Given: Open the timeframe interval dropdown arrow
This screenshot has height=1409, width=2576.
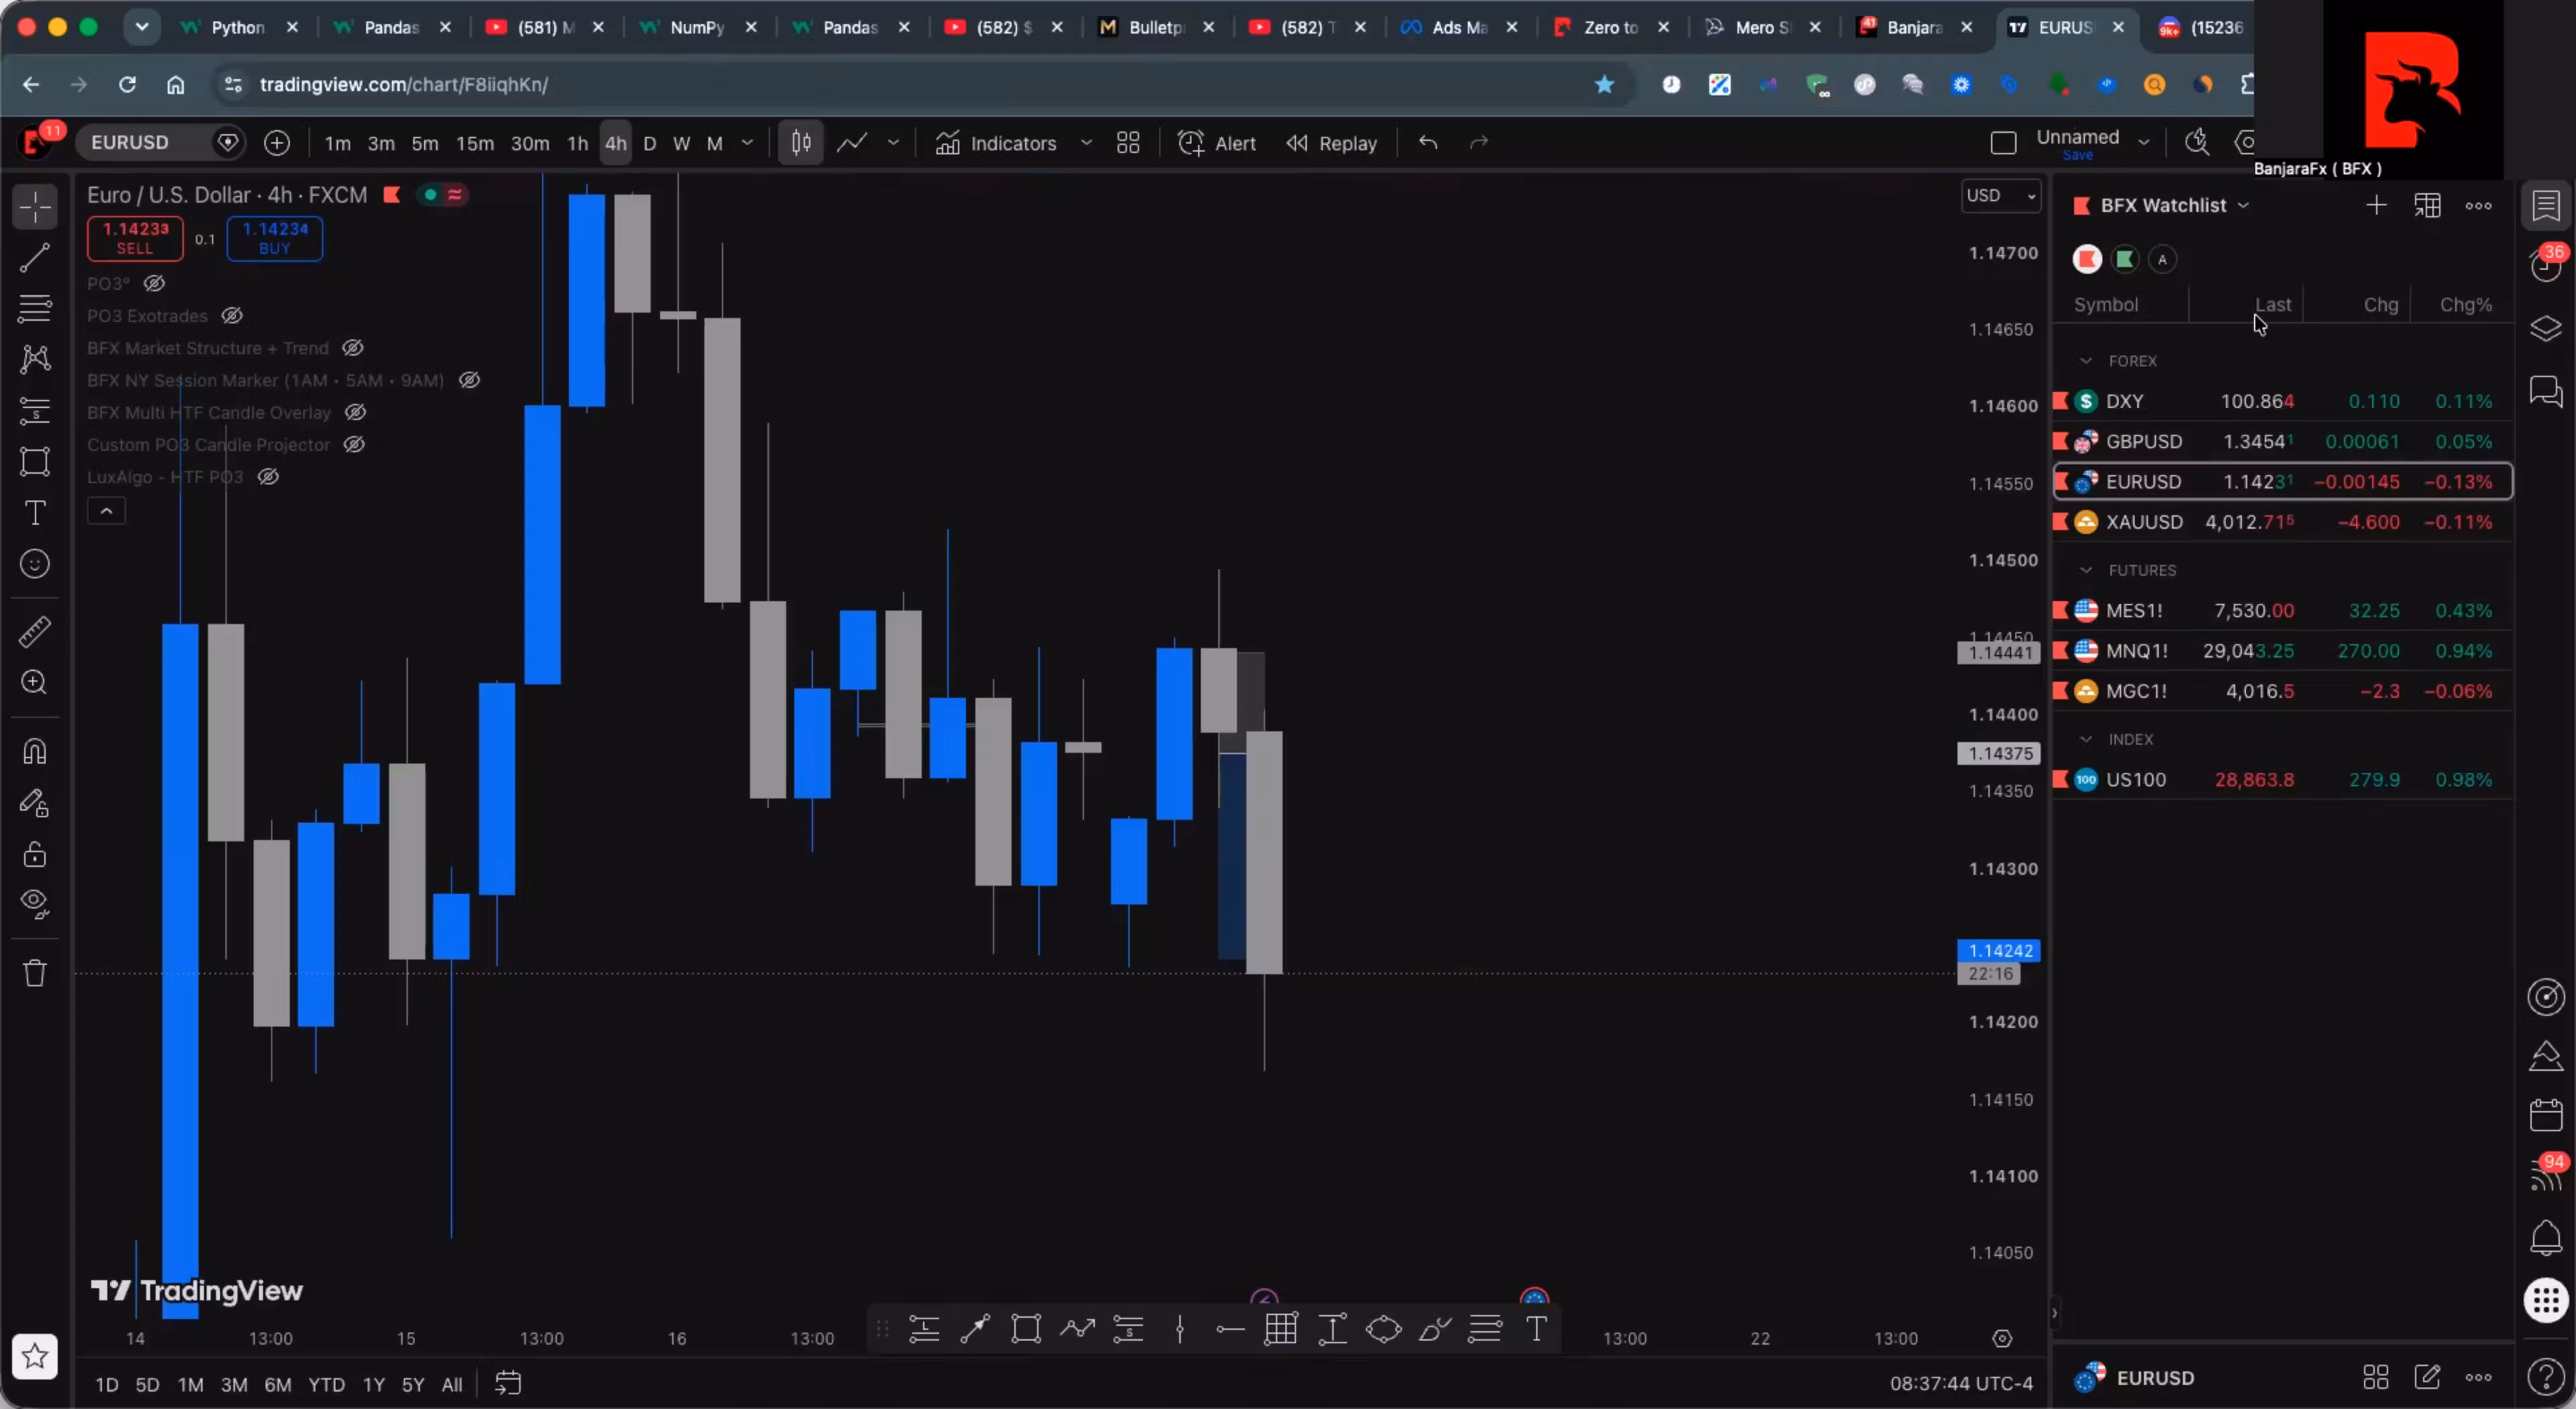Looking at the screenshot, I should pos(747,143).
